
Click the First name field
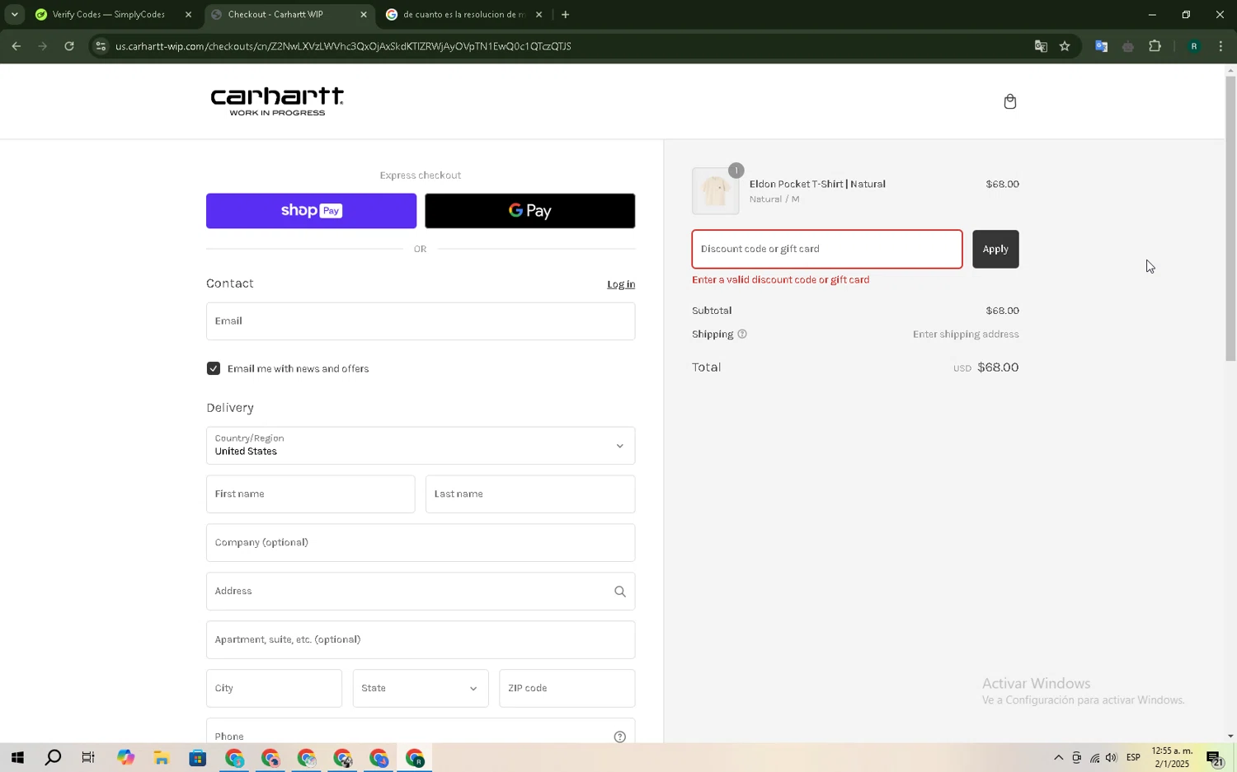click(311, 494)
